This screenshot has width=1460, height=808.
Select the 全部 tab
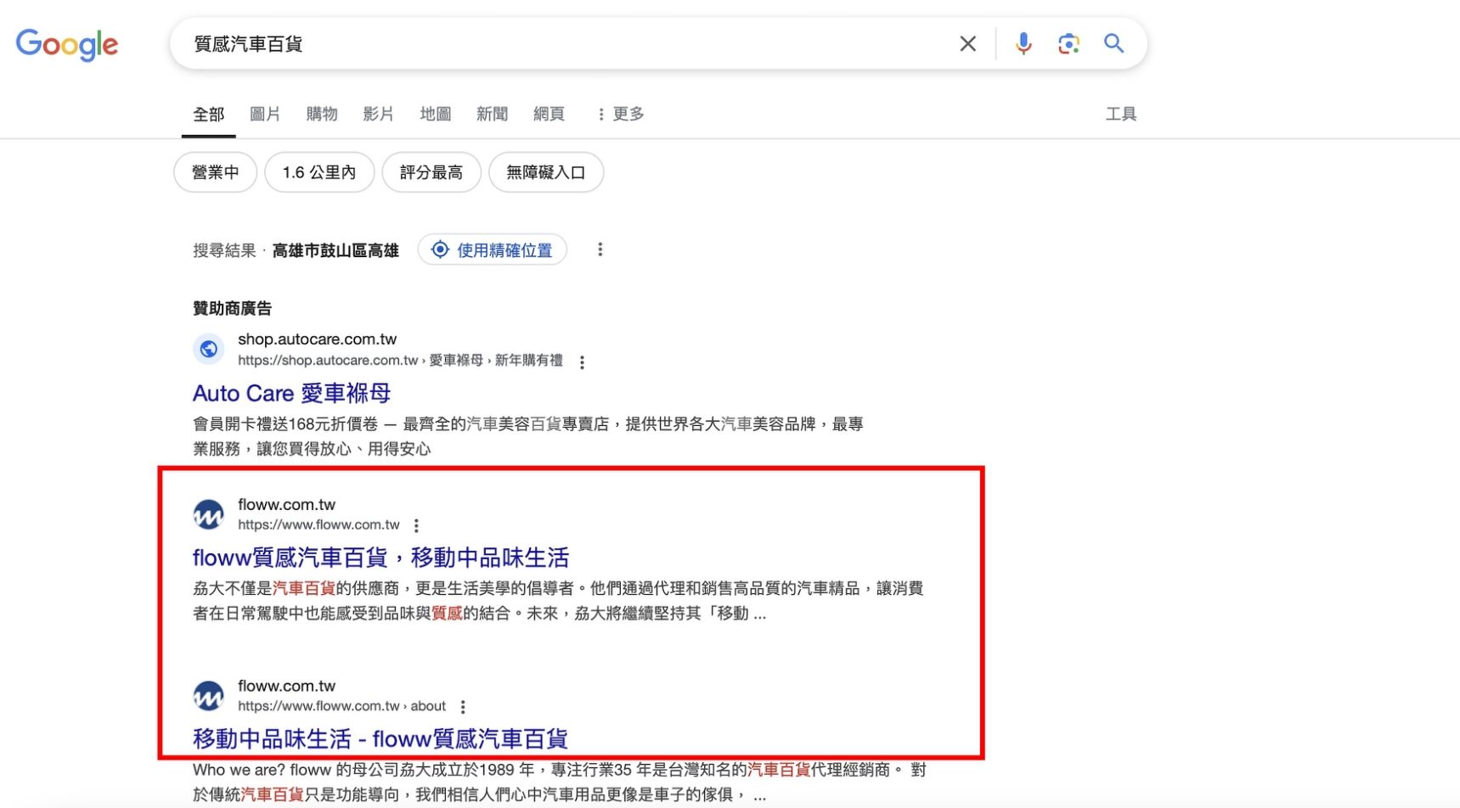[208, 114]
